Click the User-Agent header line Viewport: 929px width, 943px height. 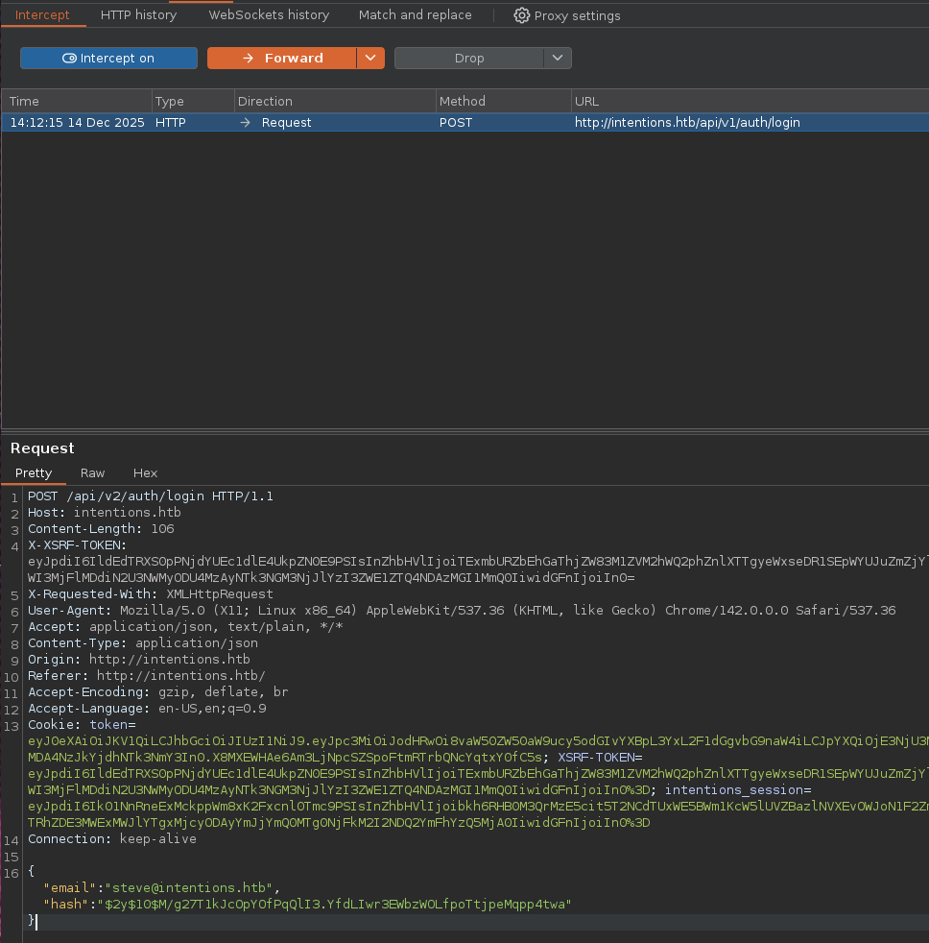tap(462, 611)
